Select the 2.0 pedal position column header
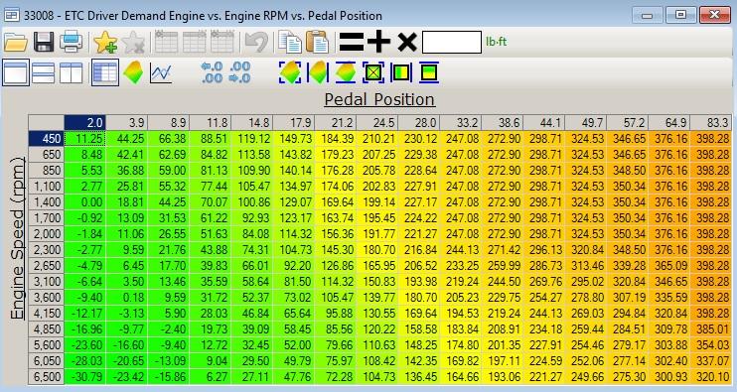 click(85, 123)
